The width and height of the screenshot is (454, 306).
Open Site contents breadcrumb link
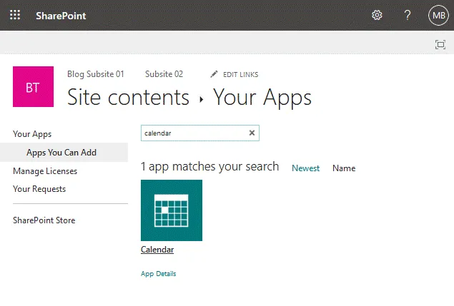click(x=128, y=97)
